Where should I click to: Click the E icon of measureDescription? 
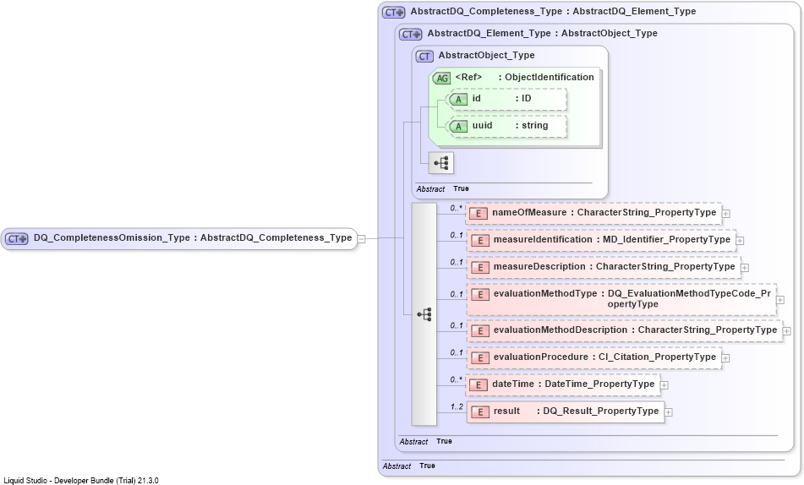pyautogui.click(x=480, y=268)
